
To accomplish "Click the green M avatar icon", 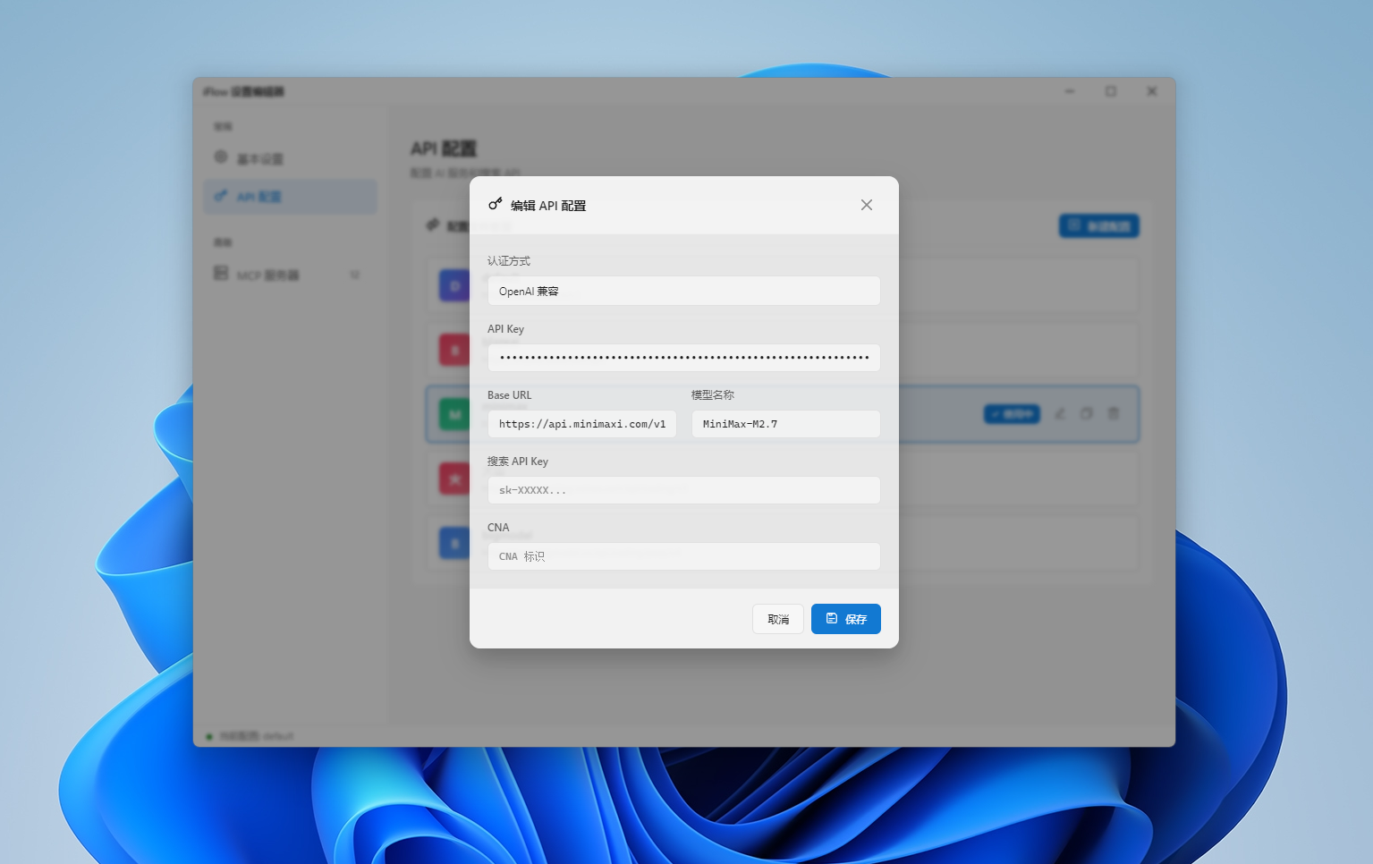I will coord(454,414).
